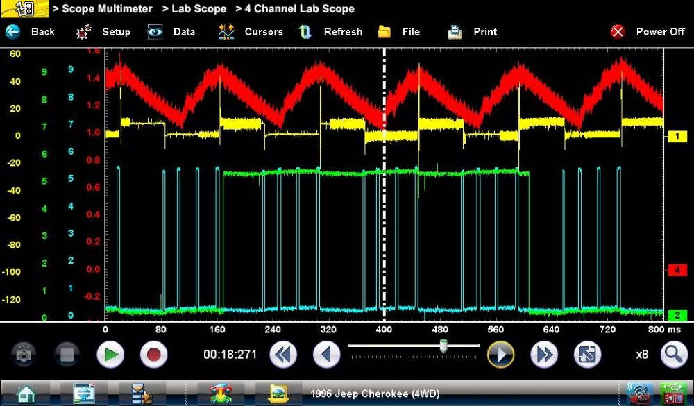Image resolution: width=694 pixels, height=406 pixels.
Task: Click the checklist menu icon in bottom bar
Action: (x=142, y=394)
